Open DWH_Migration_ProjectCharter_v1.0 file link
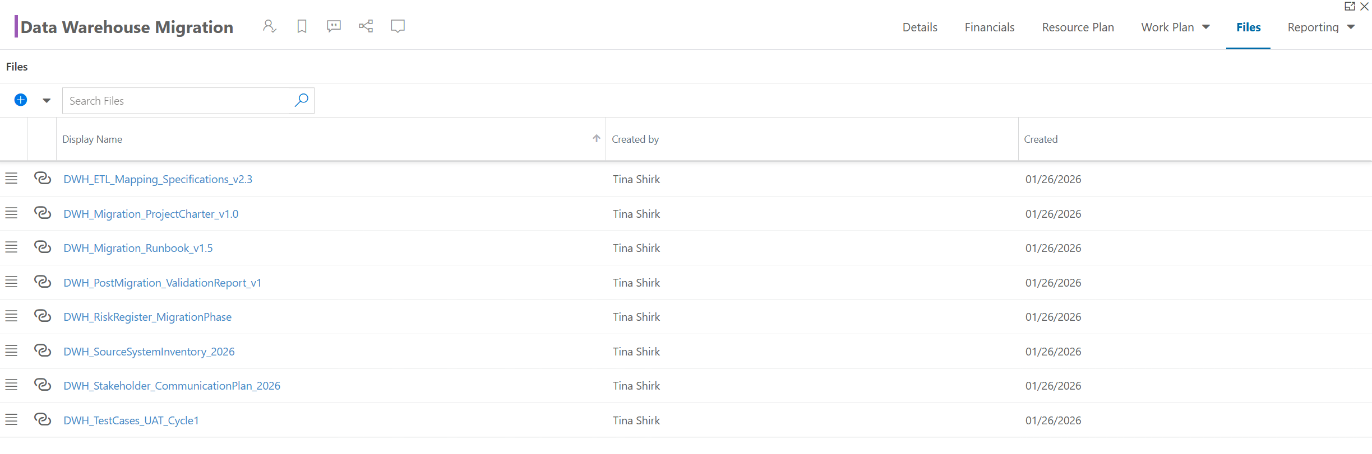The width and height of the screenshot is (1372, 454). (x=151, y=214)
